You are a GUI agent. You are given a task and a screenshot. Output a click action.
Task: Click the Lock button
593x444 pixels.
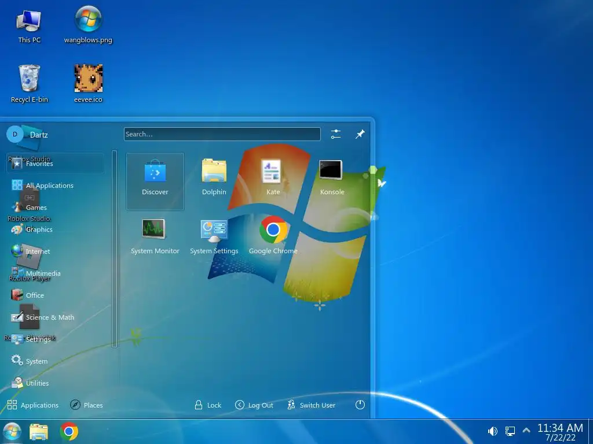pyautogui.click(x=208, y=405)
